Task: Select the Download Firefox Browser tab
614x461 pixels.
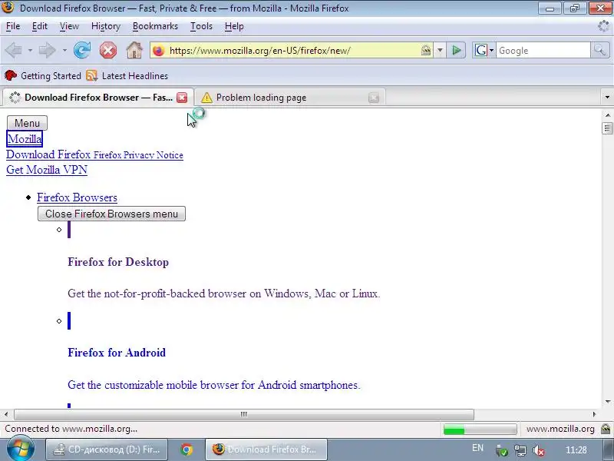Action: tap(98, 98)
